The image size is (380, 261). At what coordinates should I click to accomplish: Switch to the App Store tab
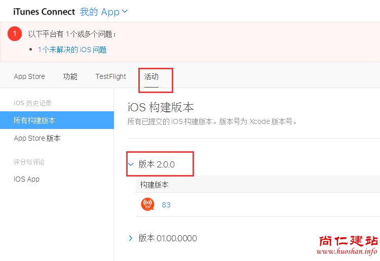click(x=29, y=76)
